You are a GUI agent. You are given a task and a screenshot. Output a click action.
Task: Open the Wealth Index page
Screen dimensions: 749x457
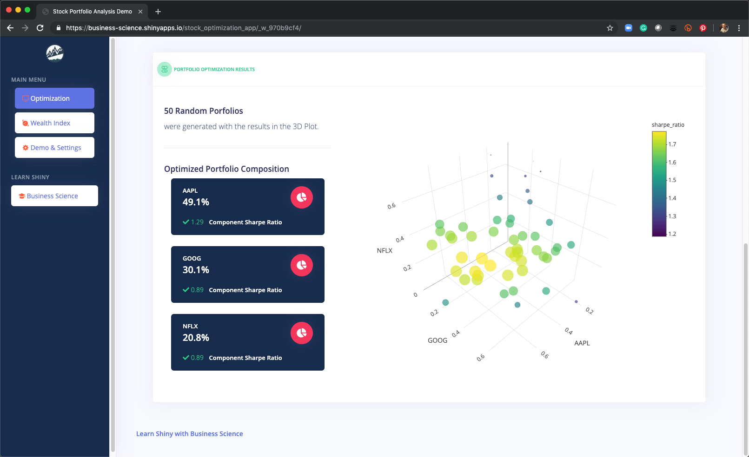54,123
